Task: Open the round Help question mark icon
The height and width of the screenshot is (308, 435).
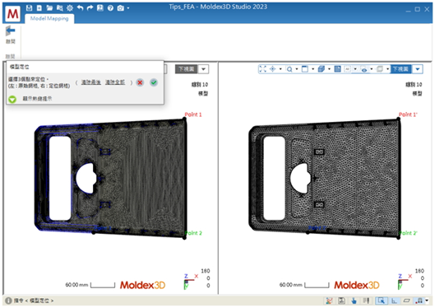Action: tap(110, 8)
